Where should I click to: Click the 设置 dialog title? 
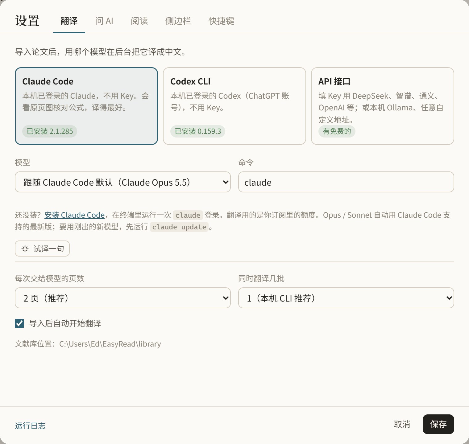[x=27, y=21]
